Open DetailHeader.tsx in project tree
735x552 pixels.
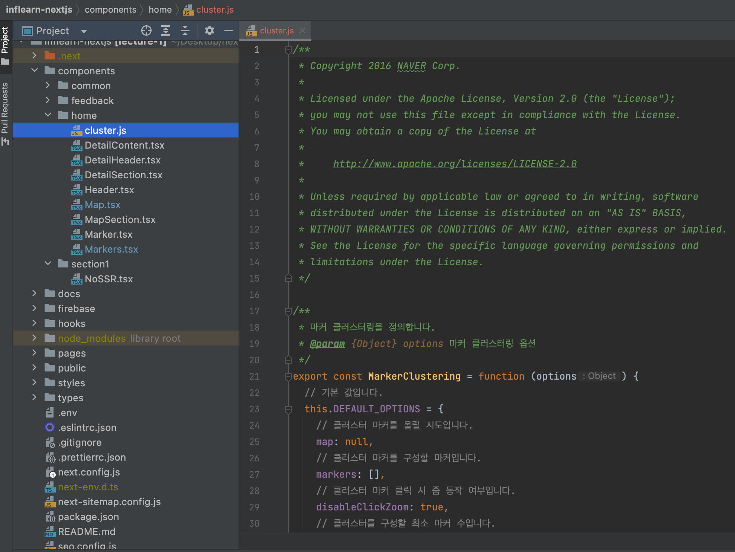coord(123,160)
